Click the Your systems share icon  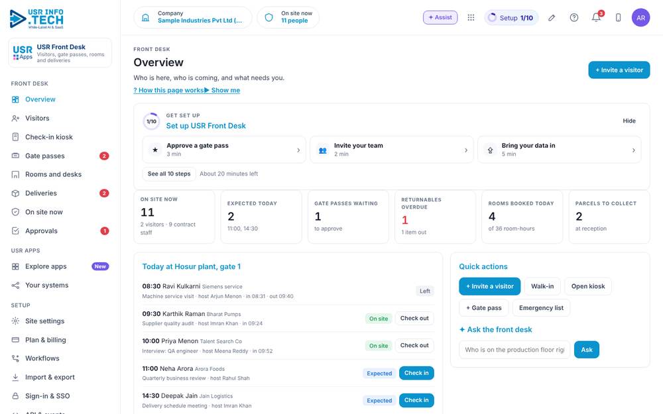click(x=15, y=285)
